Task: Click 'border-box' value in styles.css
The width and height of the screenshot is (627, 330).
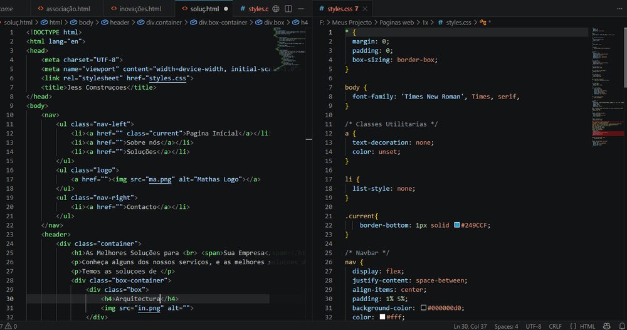Action: pyautogui.click(x=416, y=60)
